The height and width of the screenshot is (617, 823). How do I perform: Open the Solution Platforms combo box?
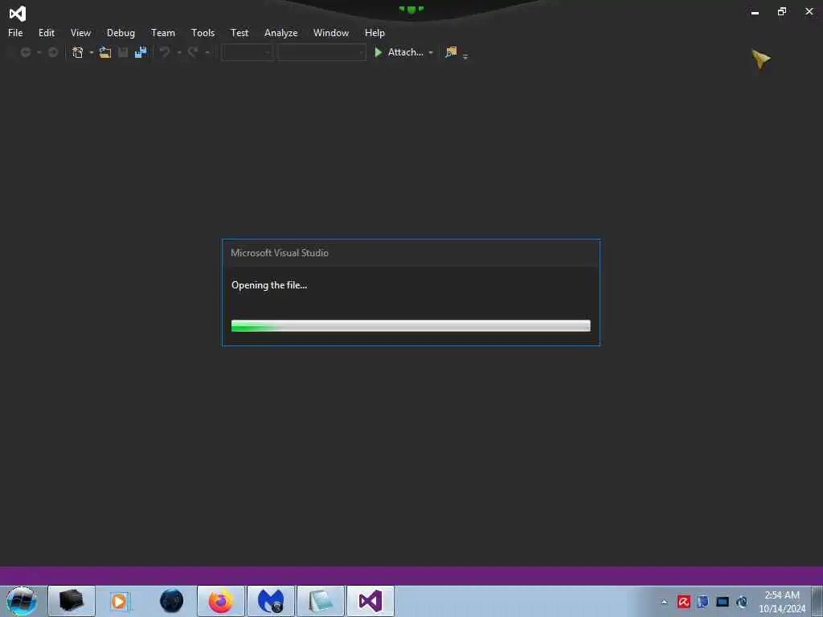(x=321, y=52)
